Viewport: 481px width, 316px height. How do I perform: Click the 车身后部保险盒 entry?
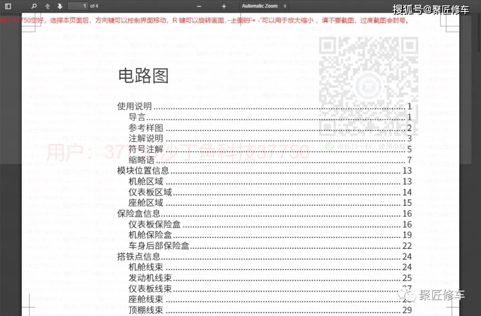[270, 246]
